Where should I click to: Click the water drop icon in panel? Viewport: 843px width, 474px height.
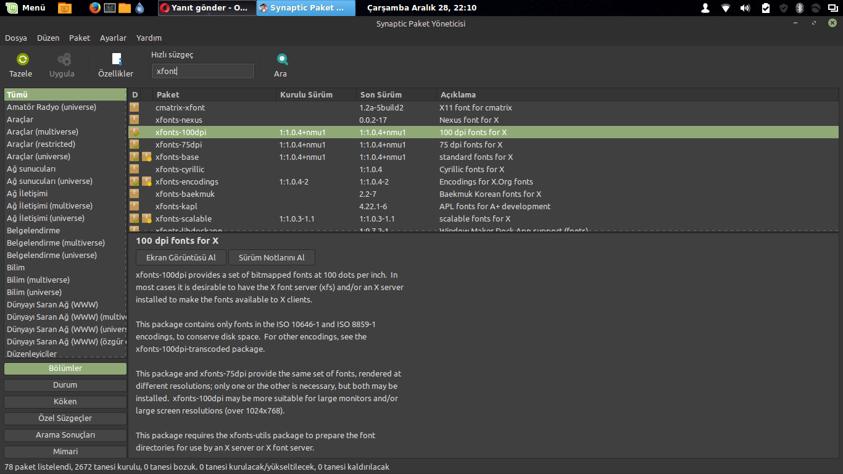tap(139, 8)
